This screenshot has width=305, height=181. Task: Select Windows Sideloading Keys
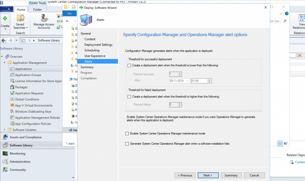(x=33, y=112)
